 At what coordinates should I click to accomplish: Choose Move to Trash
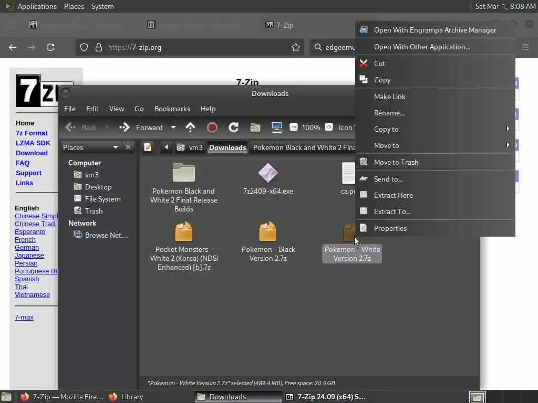point(435,163)
